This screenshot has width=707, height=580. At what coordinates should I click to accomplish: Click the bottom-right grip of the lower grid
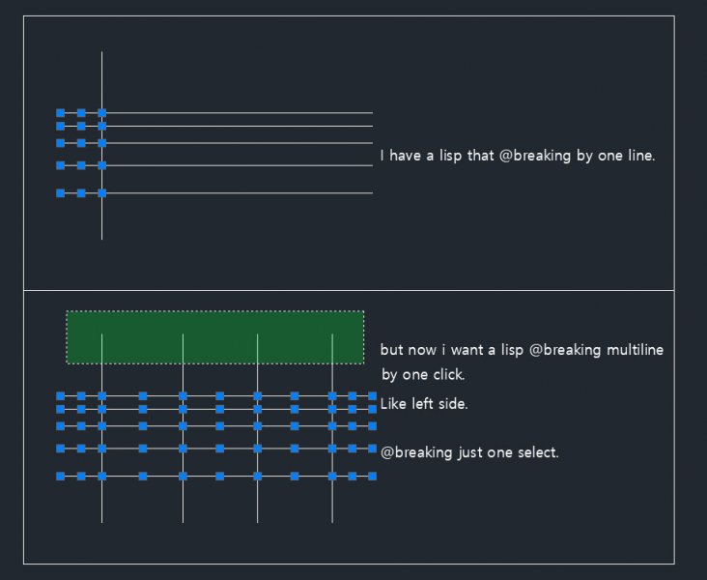[373, 476]
